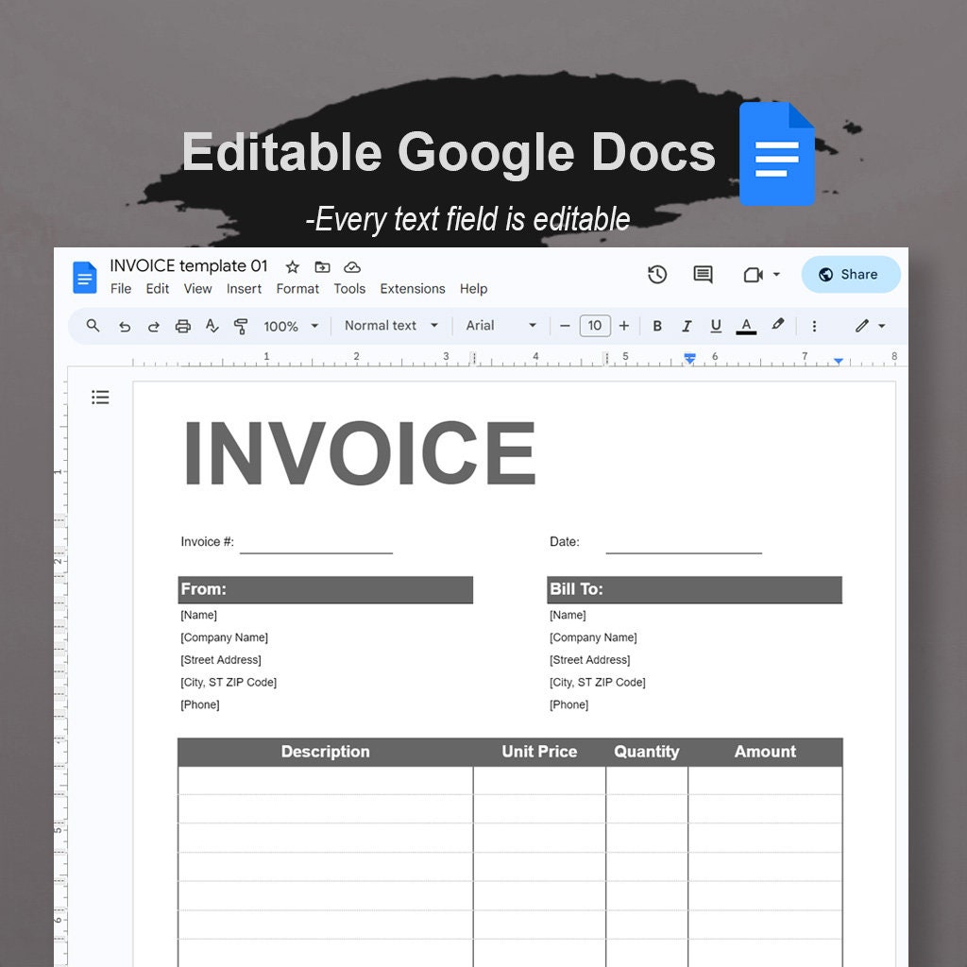This screenshot has height=967, width=967.
Task: Click the Unit Price column header
Action: (x=539, y=752)
